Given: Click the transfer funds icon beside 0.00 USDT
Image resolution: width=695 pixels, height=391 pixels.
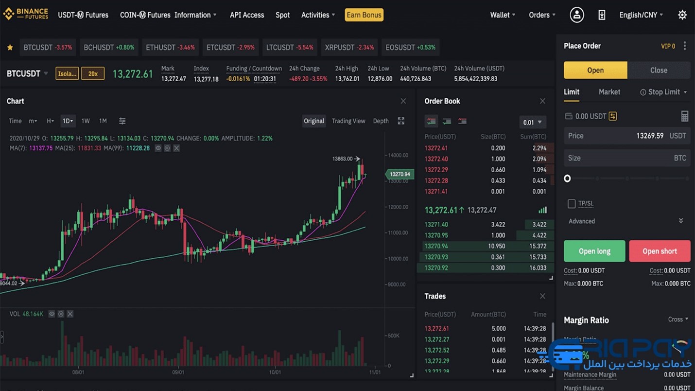Looking at the screenshot, I should [612, 116].
